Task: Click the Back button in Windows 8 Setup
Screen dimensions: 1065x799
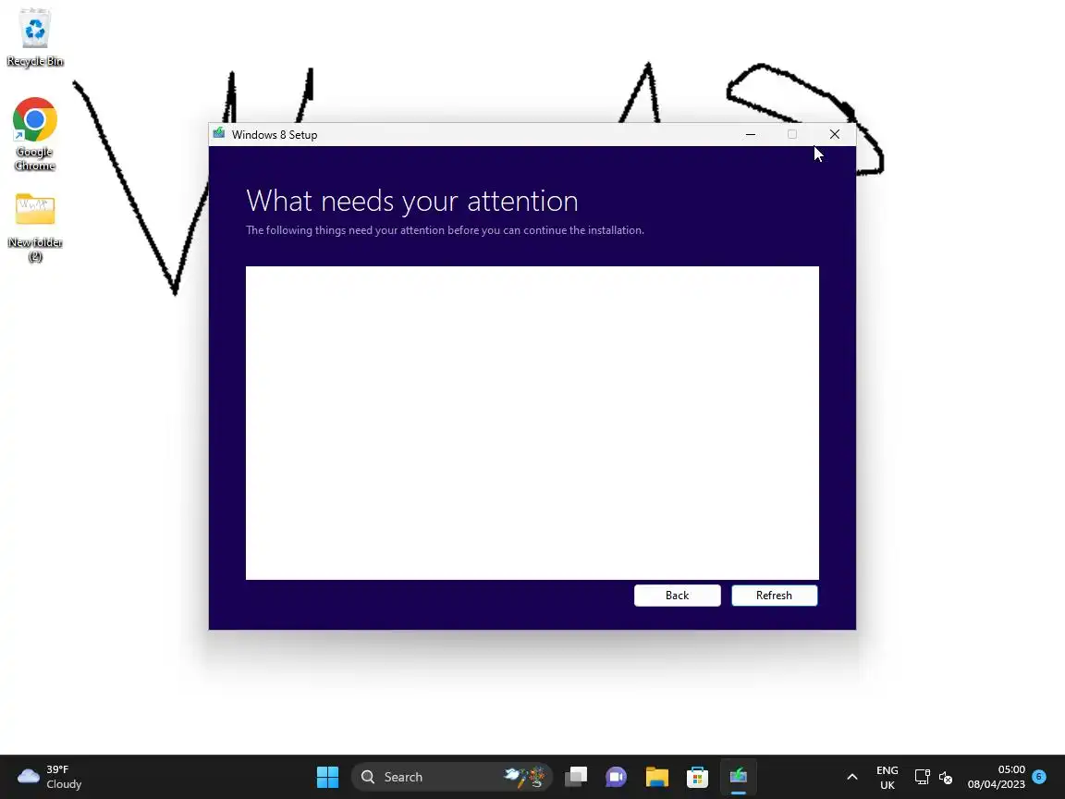Action: tap(677, 596)
